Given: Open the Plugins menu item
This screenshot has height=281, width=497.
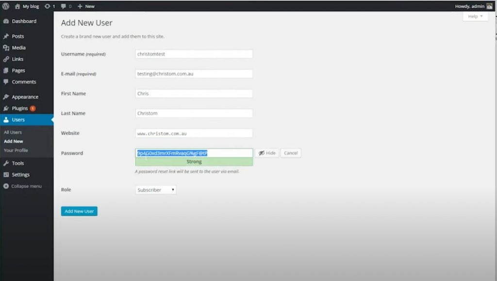Looking at the screenshot, I should click(20, 109).
